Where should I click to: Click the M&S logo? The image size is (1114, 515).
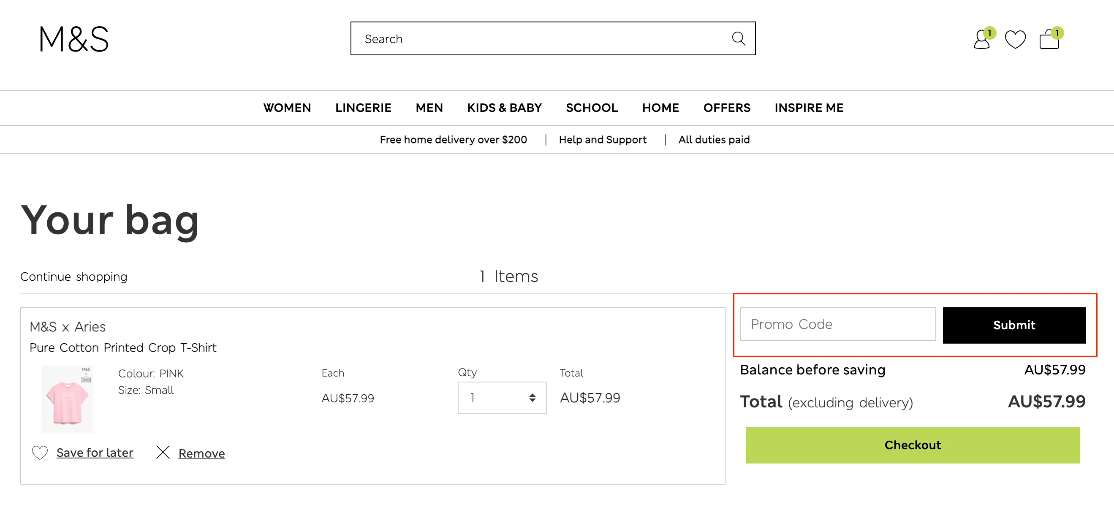point(74,39)
